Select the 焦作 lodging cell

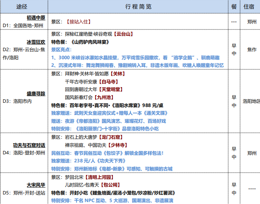pos(250,50)
